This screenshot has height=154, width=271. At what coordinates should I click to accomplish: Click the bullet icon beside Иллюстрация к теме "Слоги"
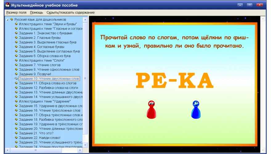16,60
